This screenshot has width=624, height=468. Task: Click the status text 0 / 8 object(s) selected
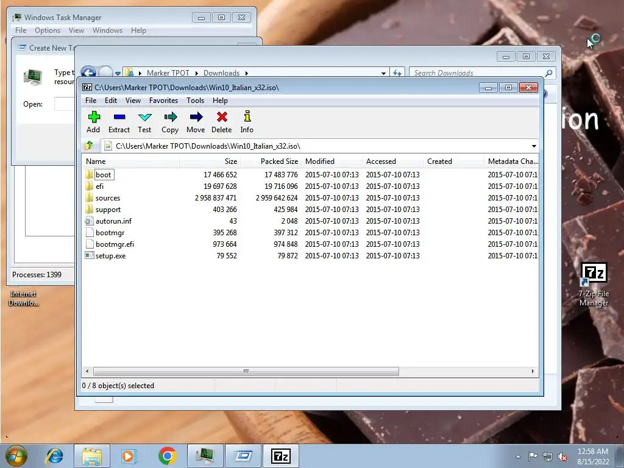[x=118, y=386]
